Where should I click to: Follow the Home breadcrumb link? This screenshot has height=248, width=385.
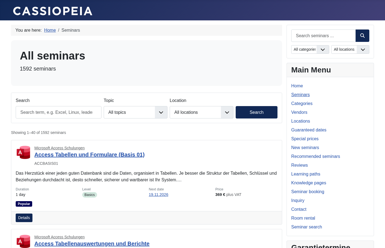tap(50, 30)
